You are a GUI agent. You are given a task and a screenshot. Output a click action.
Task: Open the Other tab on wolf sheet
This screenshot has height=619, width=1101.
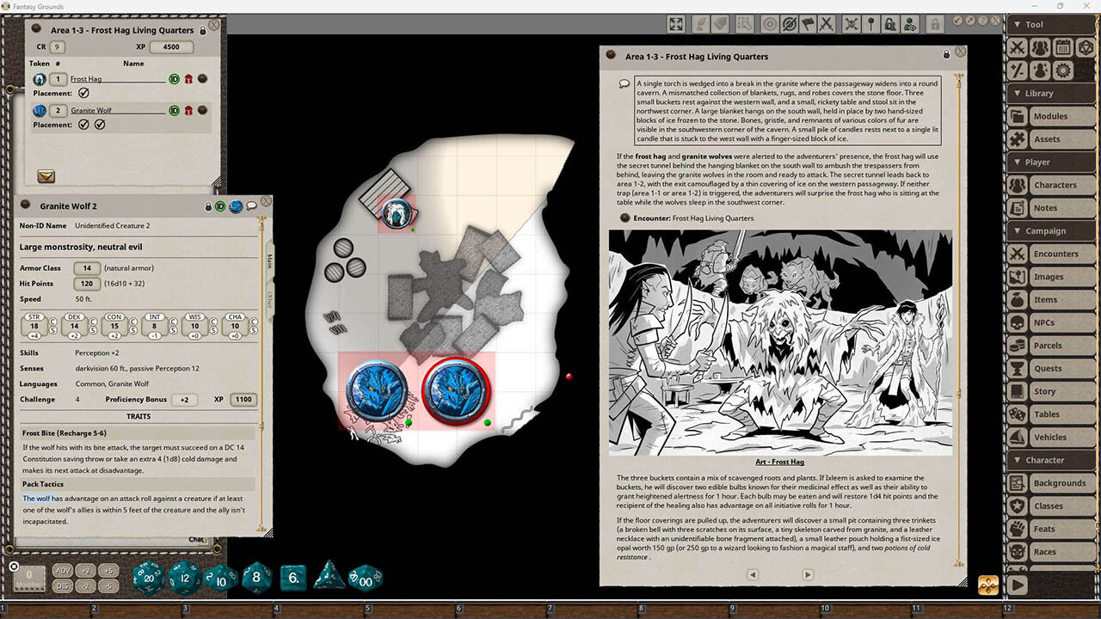[269, 300]
